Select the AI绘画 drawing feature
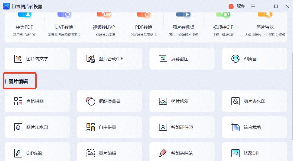 click(254, 58)
